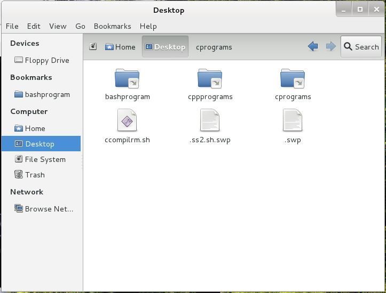Screen dimensions: 386x293
Task: Close the Desktop window
Action: pyautogui.click(x=376, y=10)
